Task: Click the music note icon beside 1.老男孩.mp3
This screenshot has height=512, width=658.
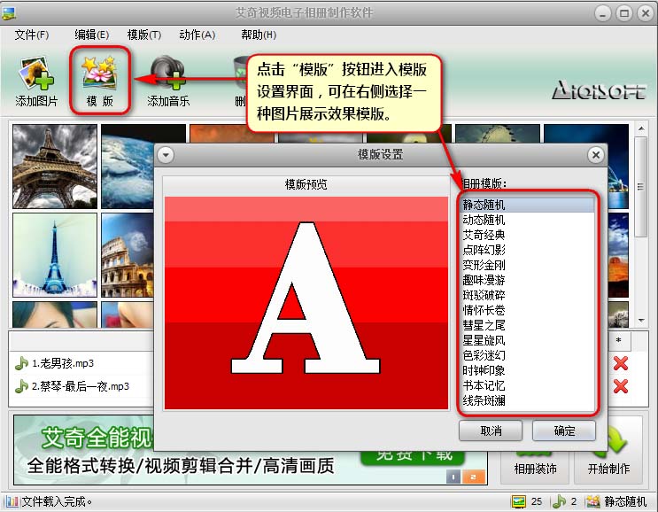Action: [21, 363]
